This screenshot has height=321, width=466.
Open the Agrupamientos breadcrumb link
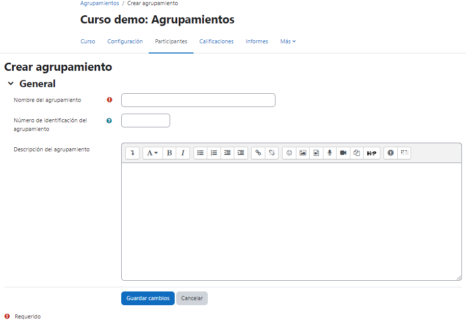coord(99,3)
